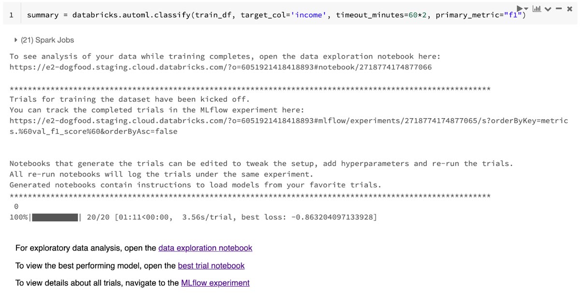Click the summary variable in the code
This screenshot has height=293, width=580.
pos(43,15)
